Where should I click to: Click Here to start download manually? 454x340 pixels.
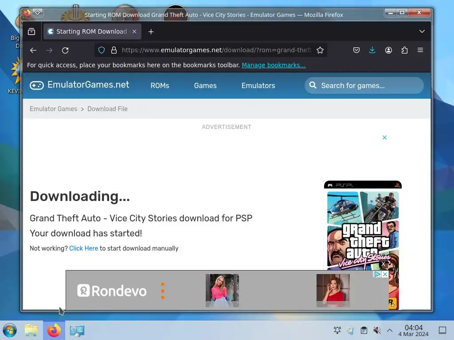84,248
